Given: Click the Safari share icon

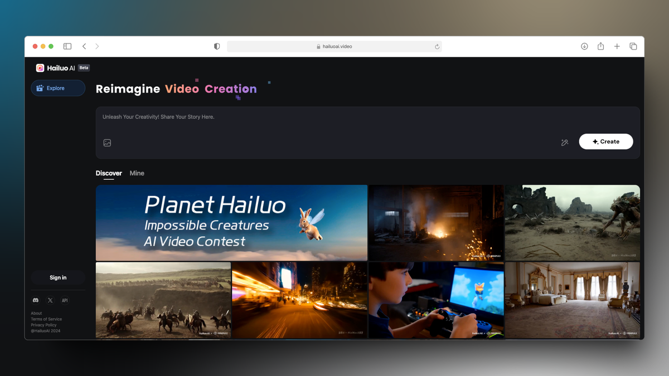Looking at the screenshot, I should coord(600,46).
